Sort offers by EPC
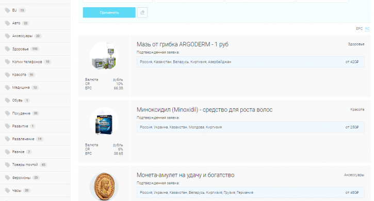The width and height of the screenshot is (374, 201). [x=359, y=29]
